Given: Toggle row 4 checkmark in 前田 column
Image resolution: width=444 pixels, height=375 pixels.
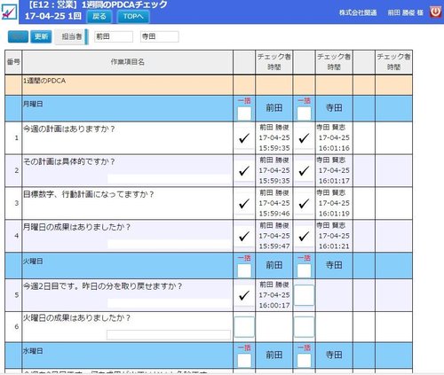Looking at the screenshot, I should click(244, 236).
